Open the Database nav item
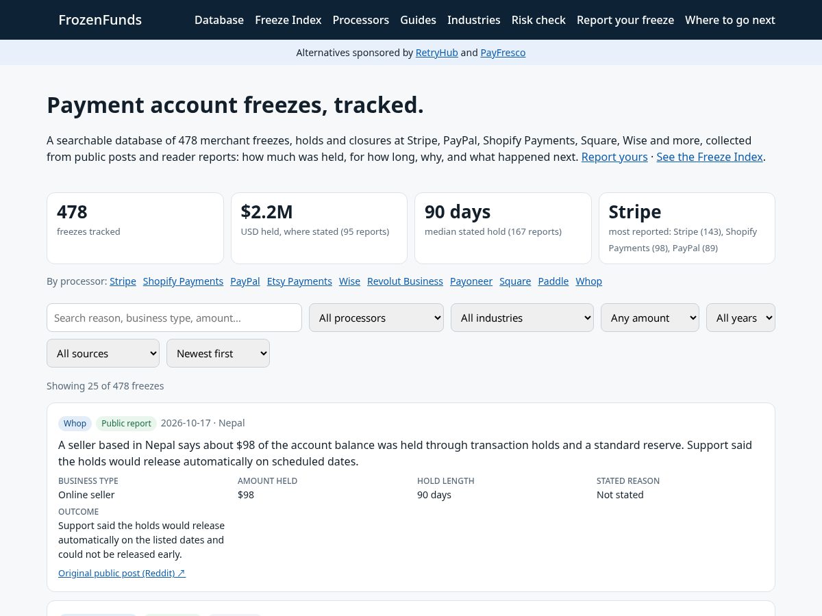The image size is (822, 616). tap(219, 20)
